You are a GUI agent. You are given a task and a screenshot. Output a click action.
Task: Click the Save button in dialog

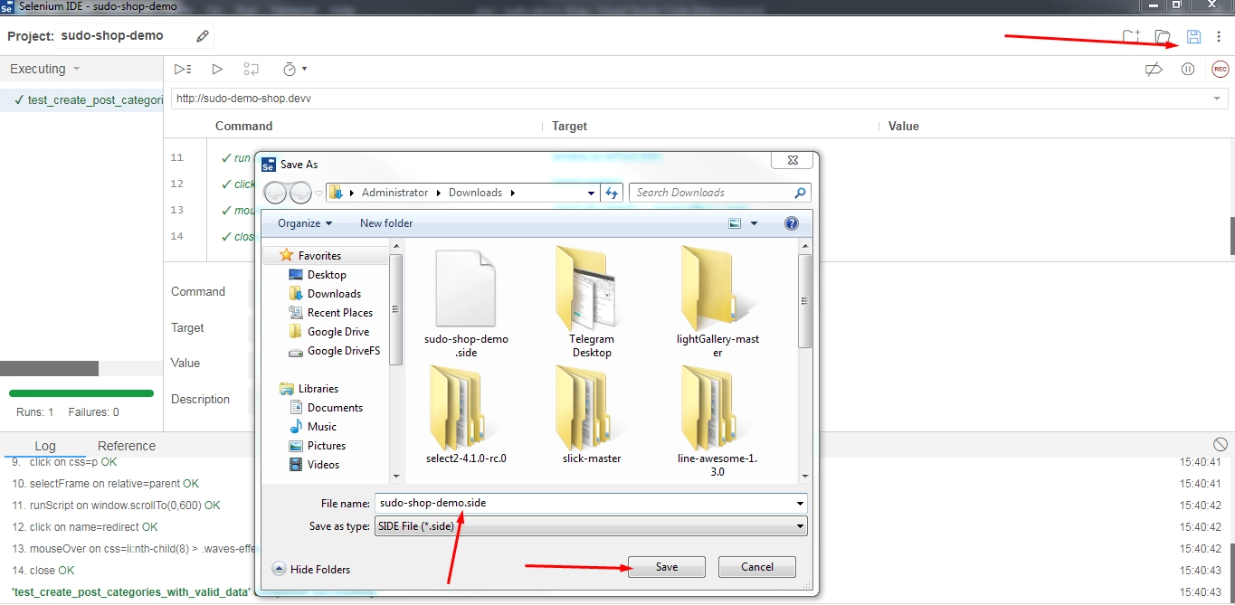tap(666, 567)
